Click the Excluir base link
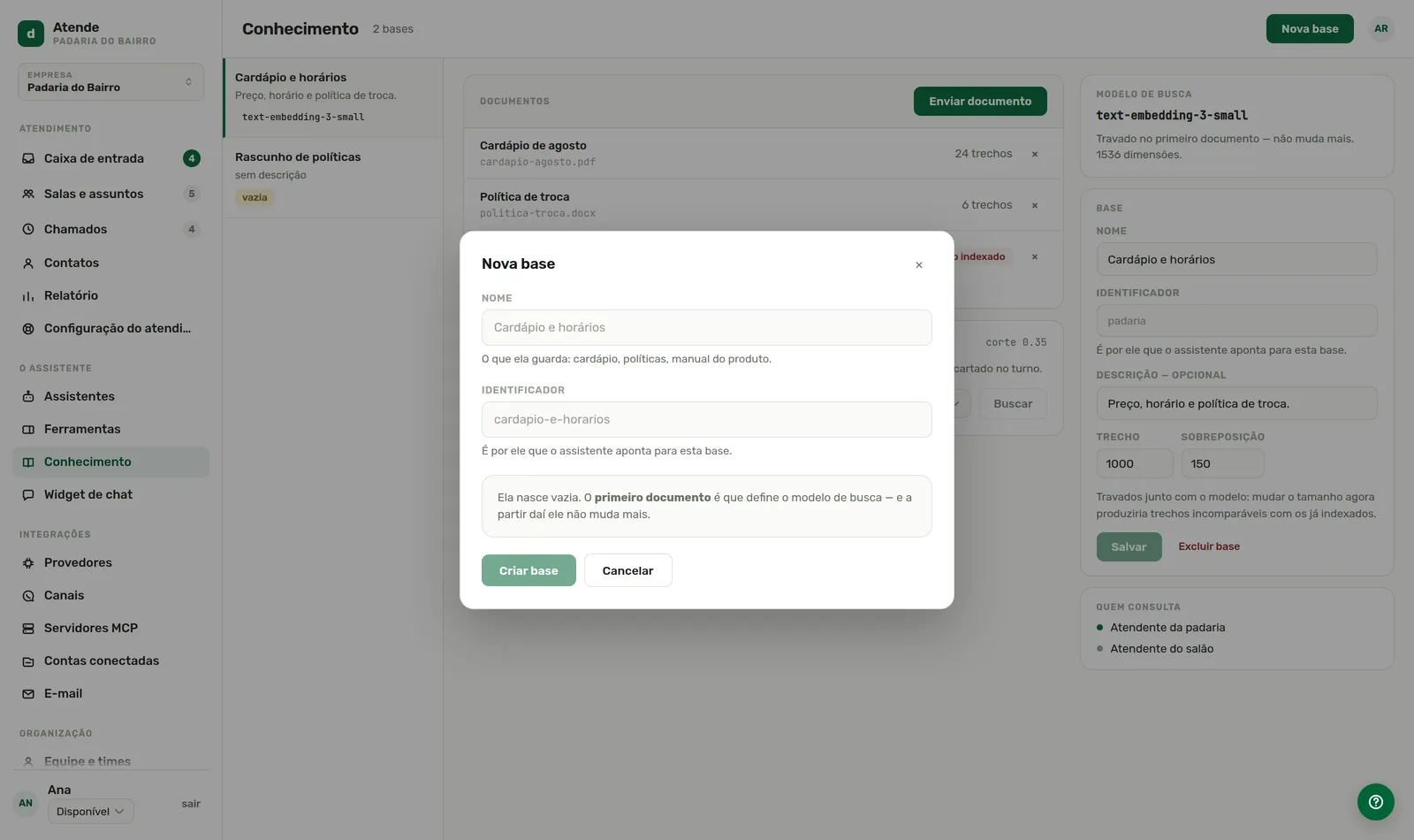 point(1209,546)
